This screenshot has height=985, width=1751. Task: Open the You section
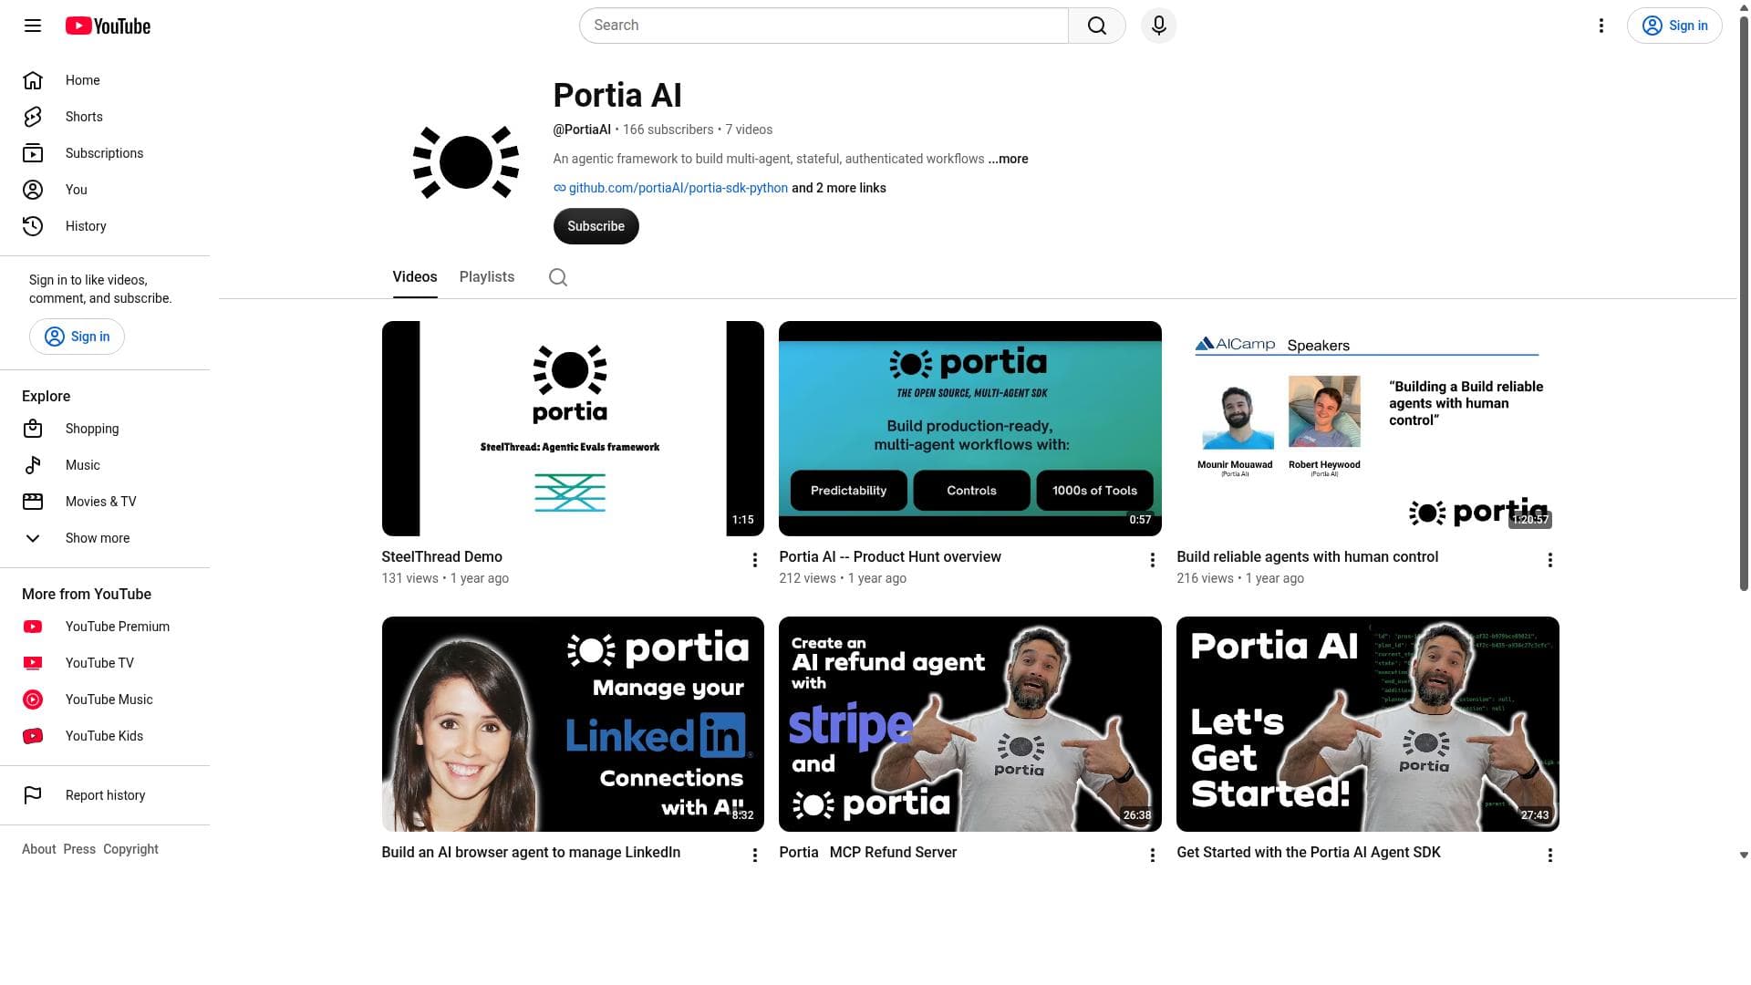[105, 190]
